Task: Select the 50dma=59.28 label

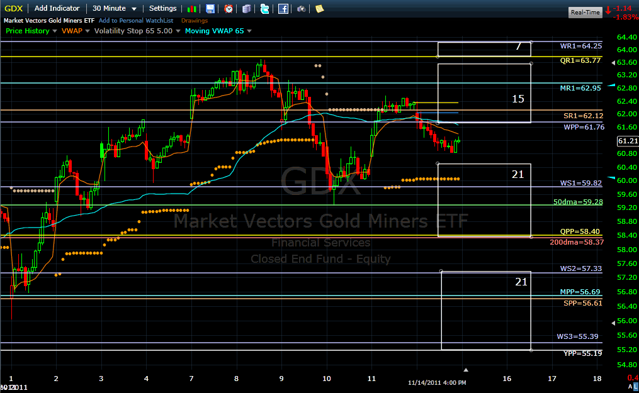Action: [578, 202]
